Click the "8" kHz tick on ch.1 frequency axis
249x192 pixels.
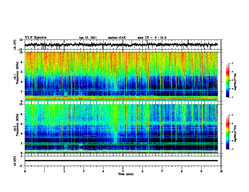[22, 62]
